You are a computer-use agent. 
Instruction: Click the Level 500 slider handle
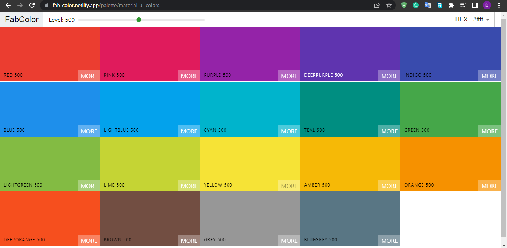139,20
